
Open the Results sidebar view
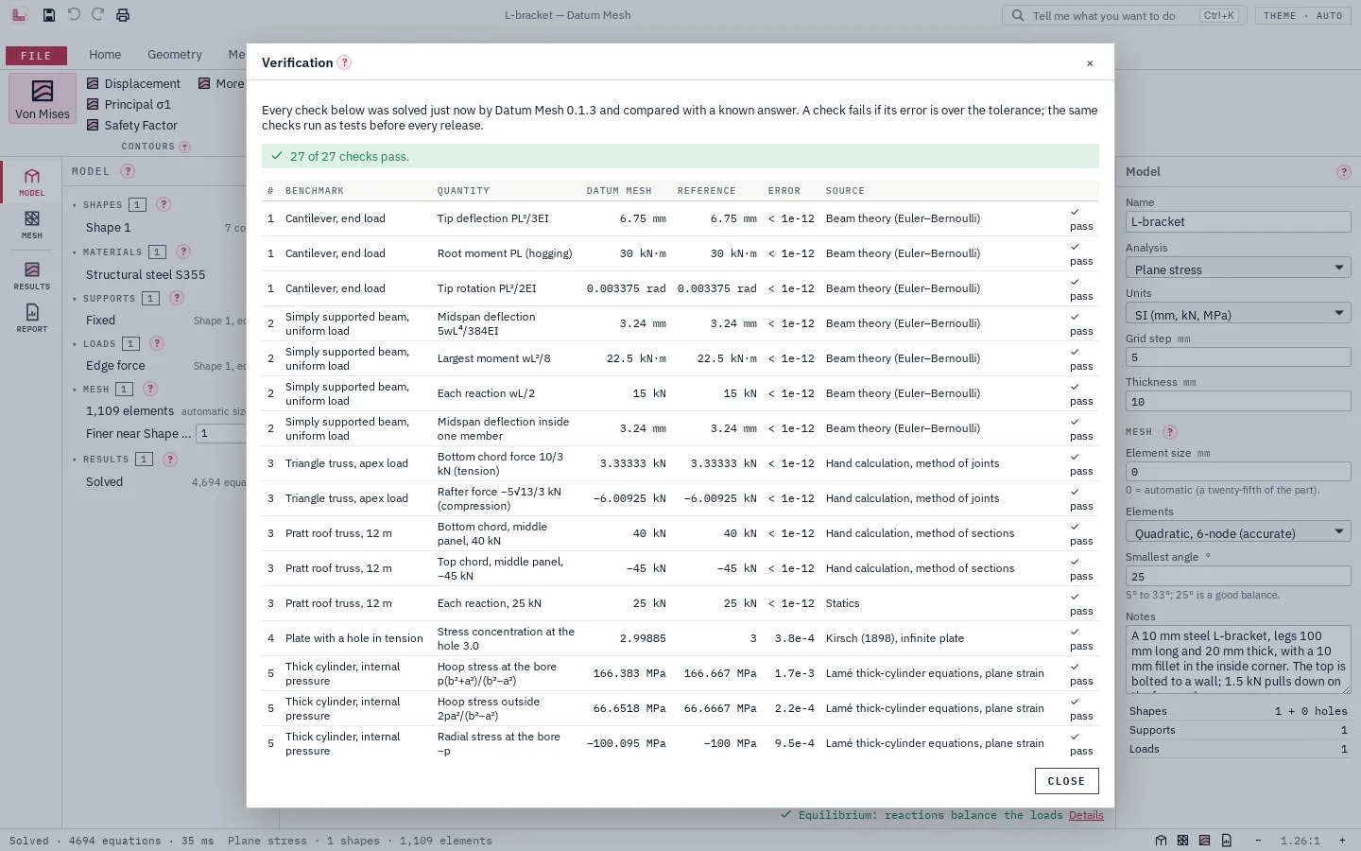(32, 276)
